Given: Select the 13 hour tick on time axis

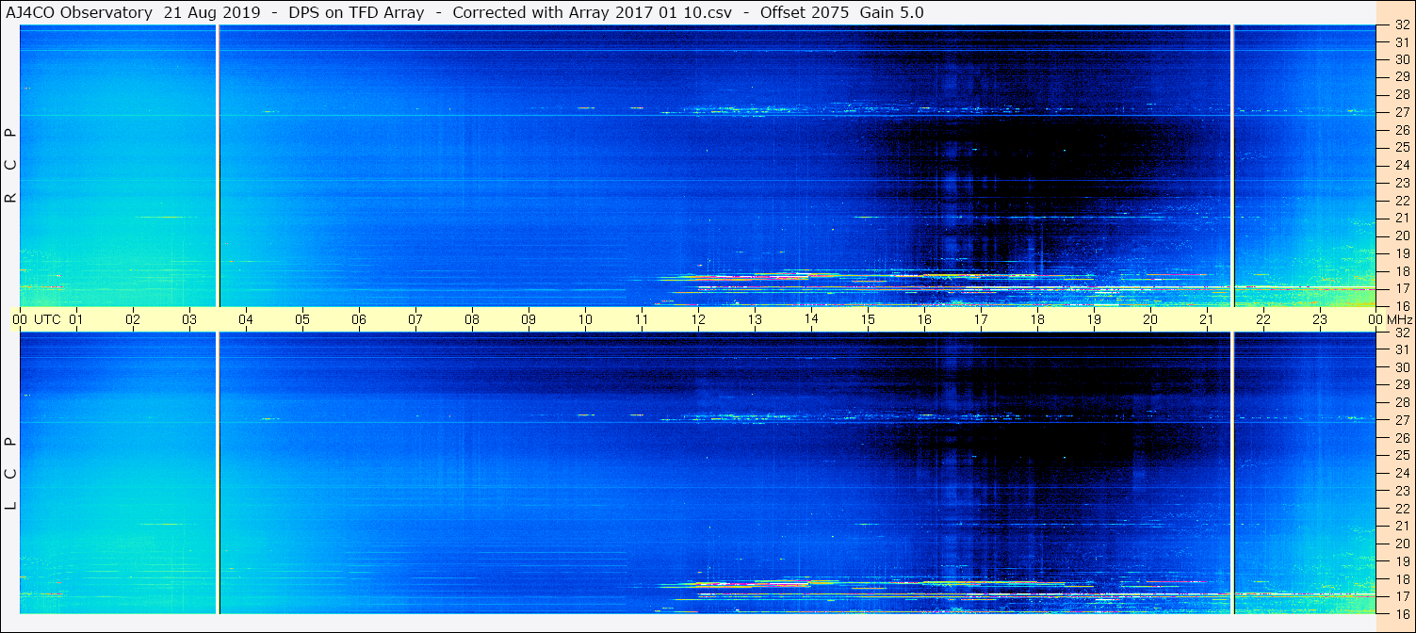Looking at the screenshot, I should pos(755,319).
